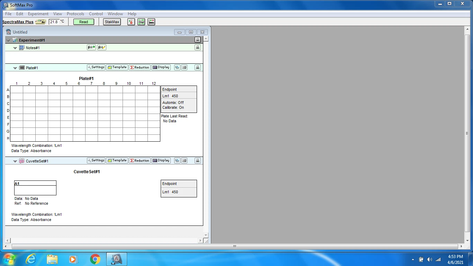Open the File menu
The width and height of the screenshot is (473, 266).
pos(8,14)
